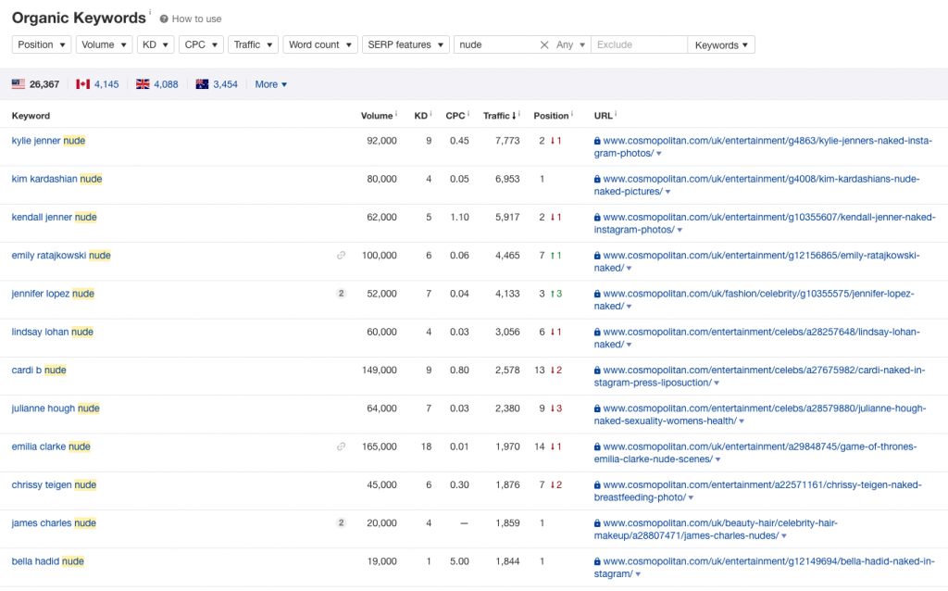Viewport: 948px width, 591px height.
Task: Open the Any match-type dropdown
Action: tap(570, 44)
